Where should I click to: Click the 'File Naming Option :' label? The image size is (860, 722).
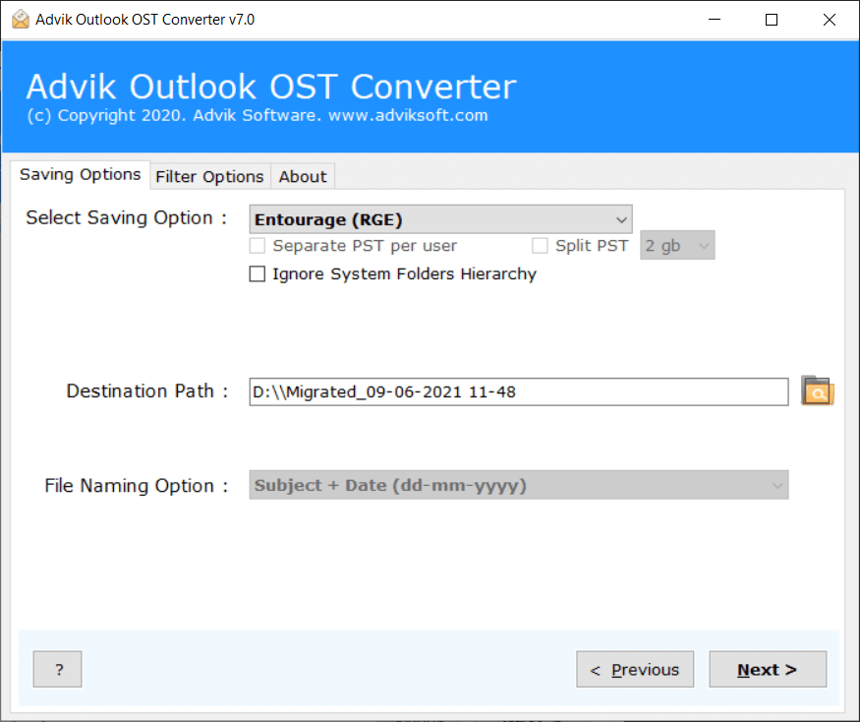(x=136, y=486)
